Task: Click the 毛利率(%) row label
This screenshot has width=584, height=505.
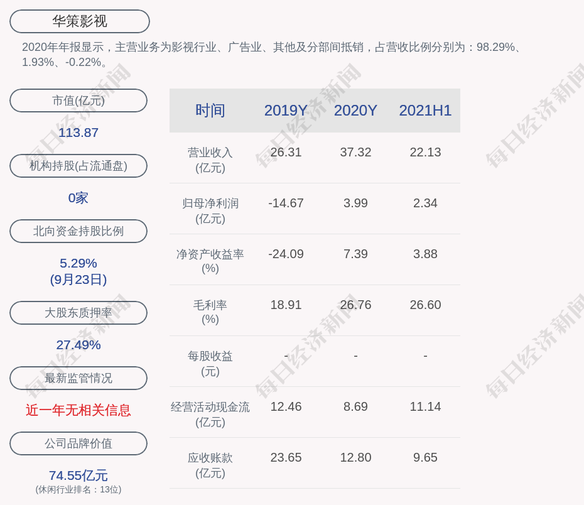Action: coord(210,312)
